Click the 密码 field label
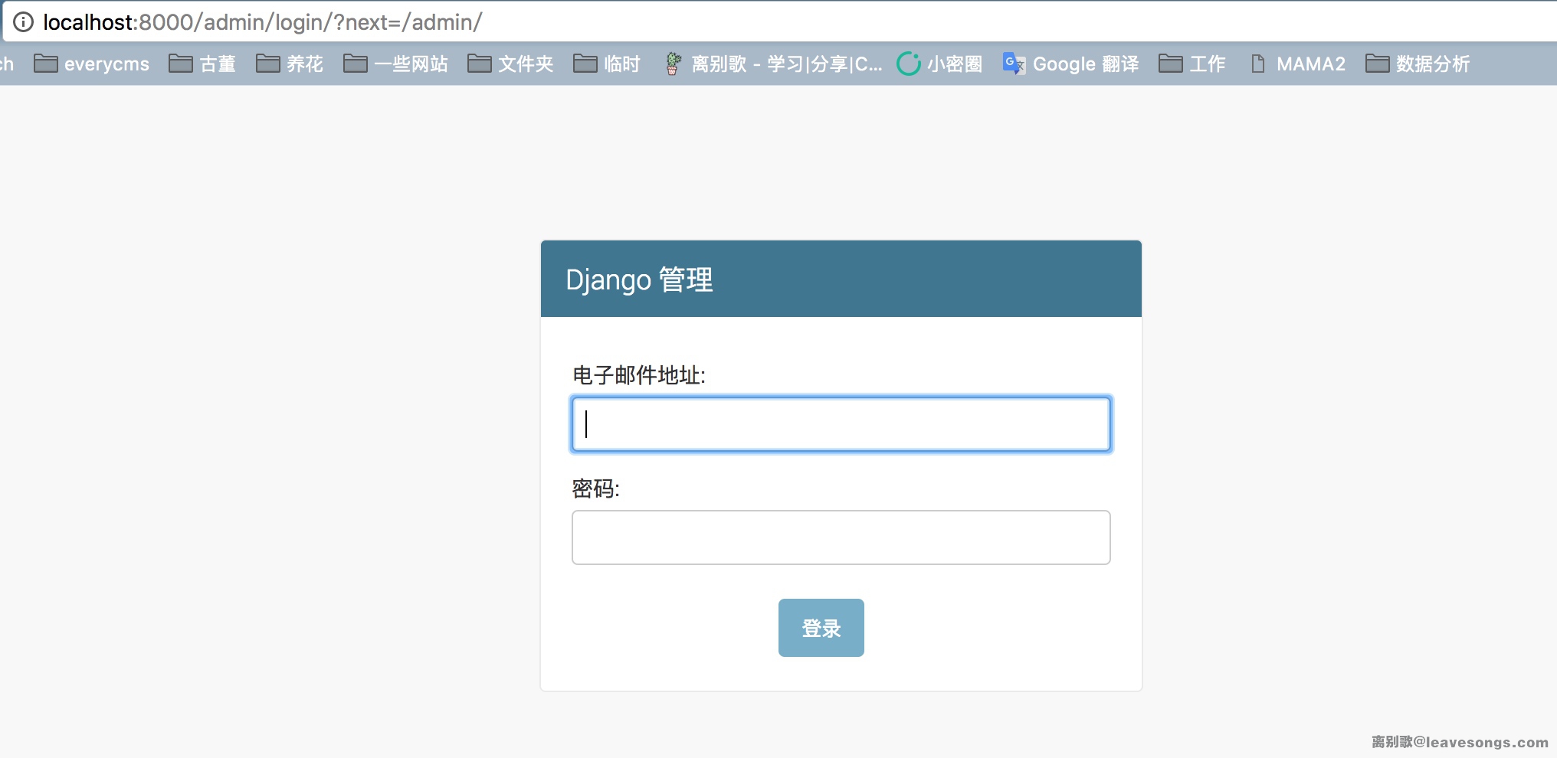 [595, 488]
